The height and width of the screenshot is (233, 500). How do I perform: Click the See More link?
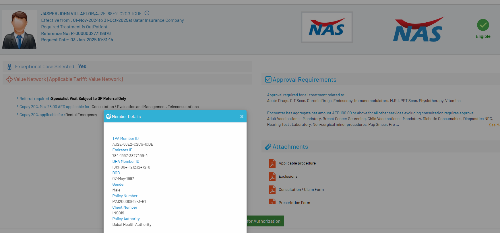click(494, 125)
